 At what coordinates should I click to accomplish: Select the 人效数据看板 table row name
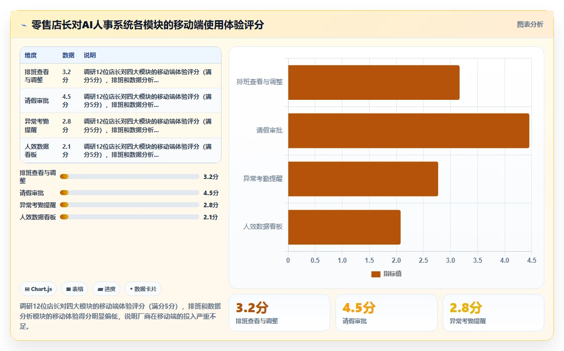pyautogui.click(x=37, y=151)
